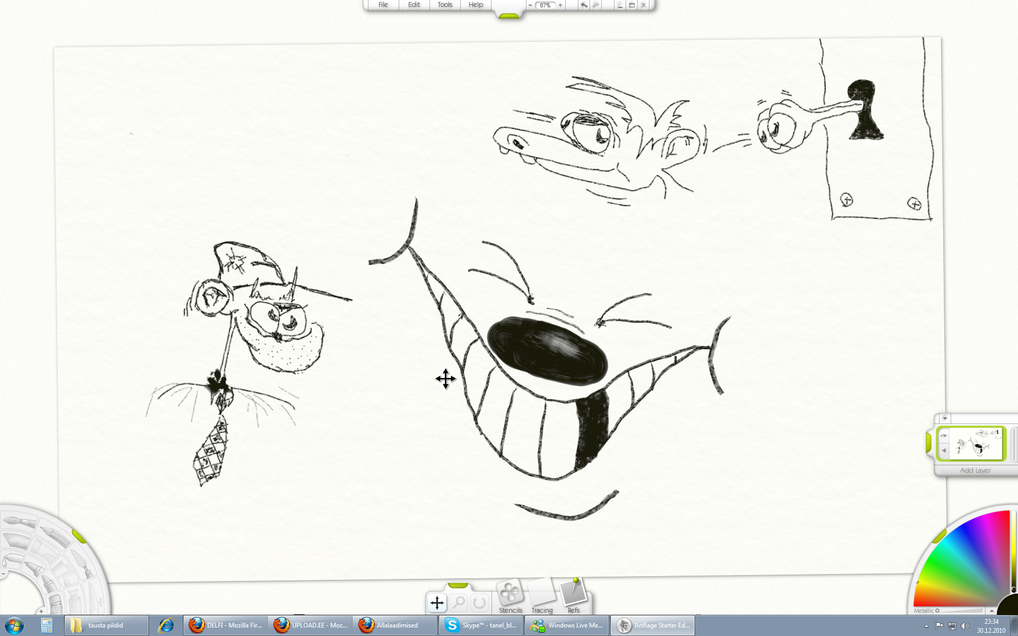Screen dimensions: 1018x636
Task: Select the Oil Brush tool
Action: [20, 522]
